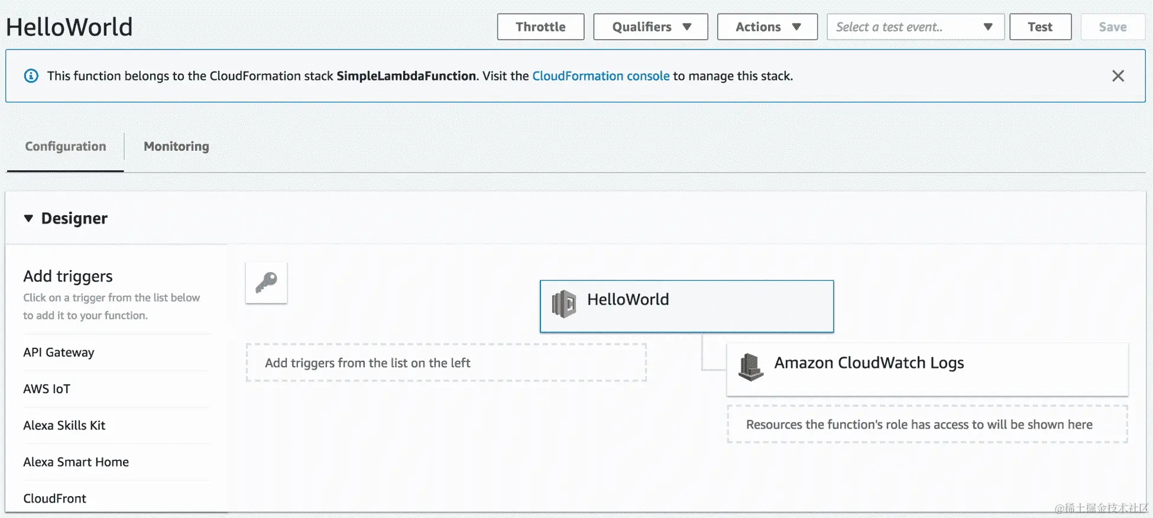Image resolution: width=1153 pixels, height=518 pixels.
Task: Select the Amazon CloudWatch Logs resource card
Action: pos(927,370)
